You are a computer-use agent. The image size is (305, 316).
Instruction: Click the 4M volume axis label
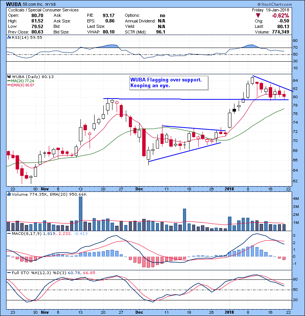click(x=296, y=198)
